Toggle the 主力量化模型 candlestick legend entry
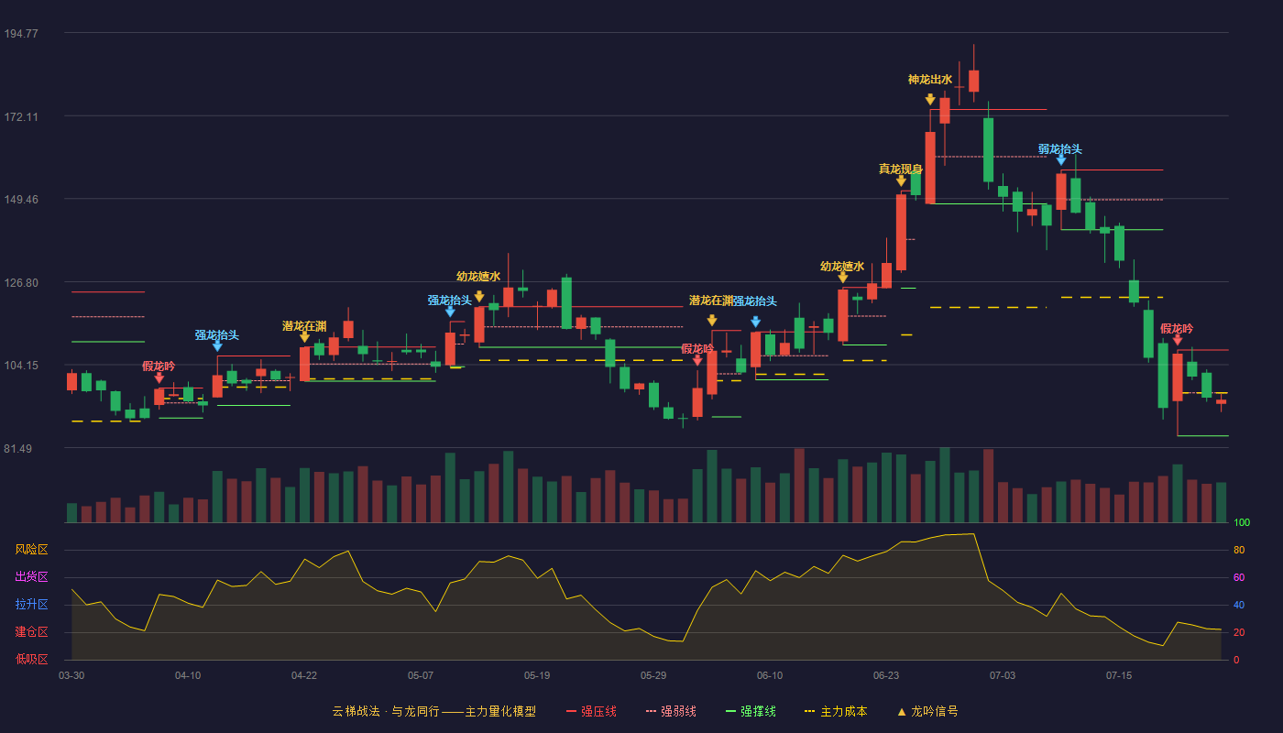 (x=434, y=711)
